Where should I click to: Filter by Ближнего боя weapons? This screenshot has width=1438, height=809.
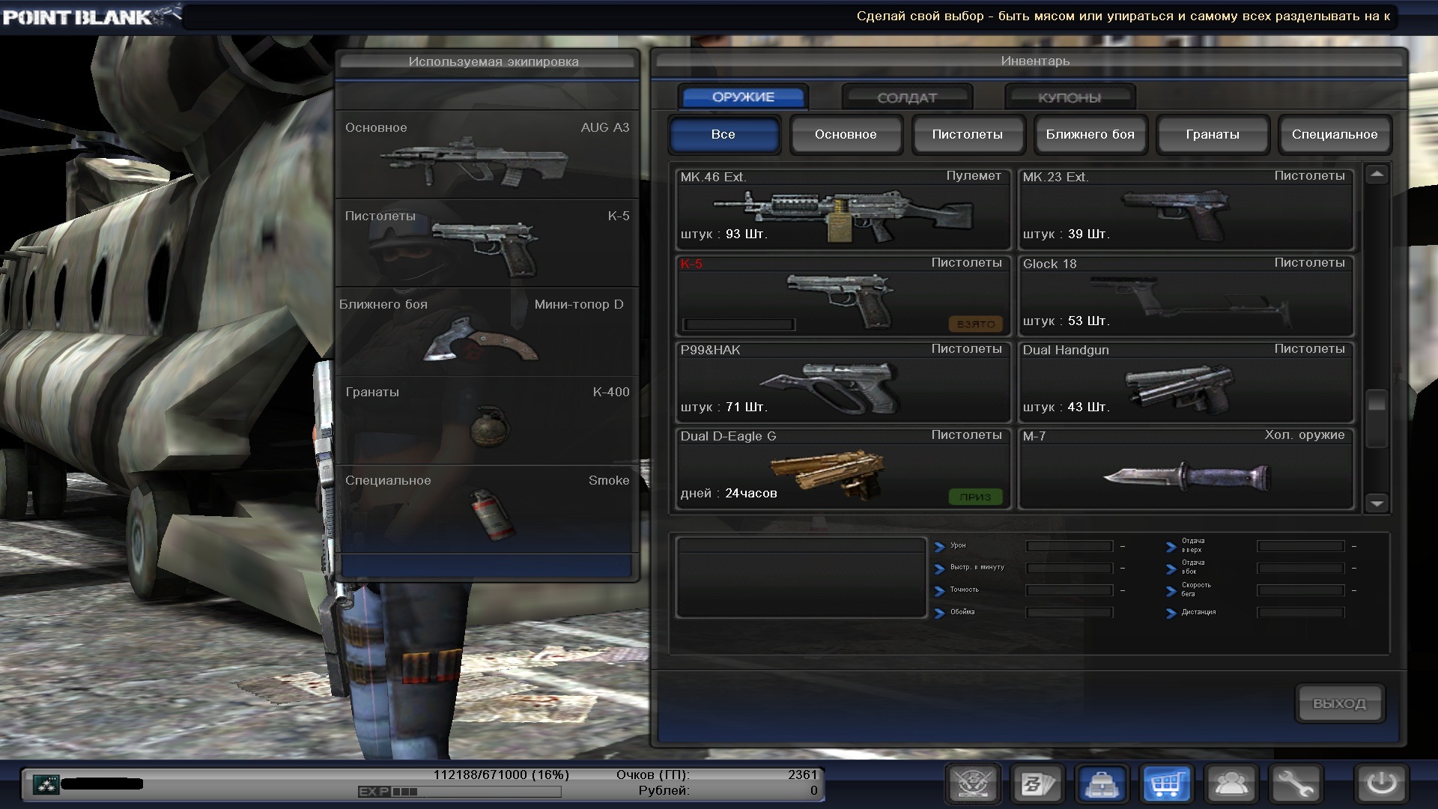point(1090,134)
